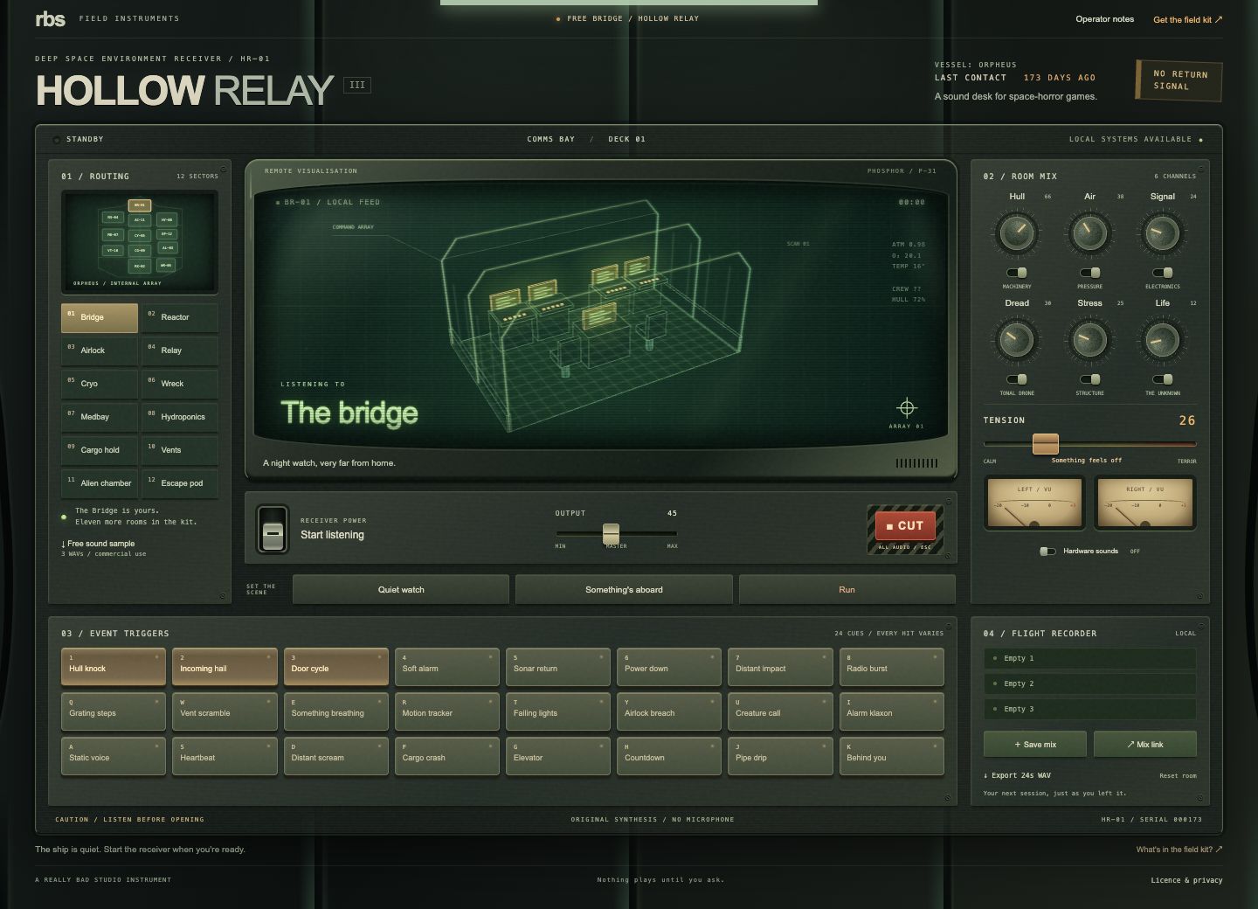Image resolution: width=1258 pixels, height=909 pixels.
Task: Toggle the Pressure switch under Air
Action: point(1089,272)
